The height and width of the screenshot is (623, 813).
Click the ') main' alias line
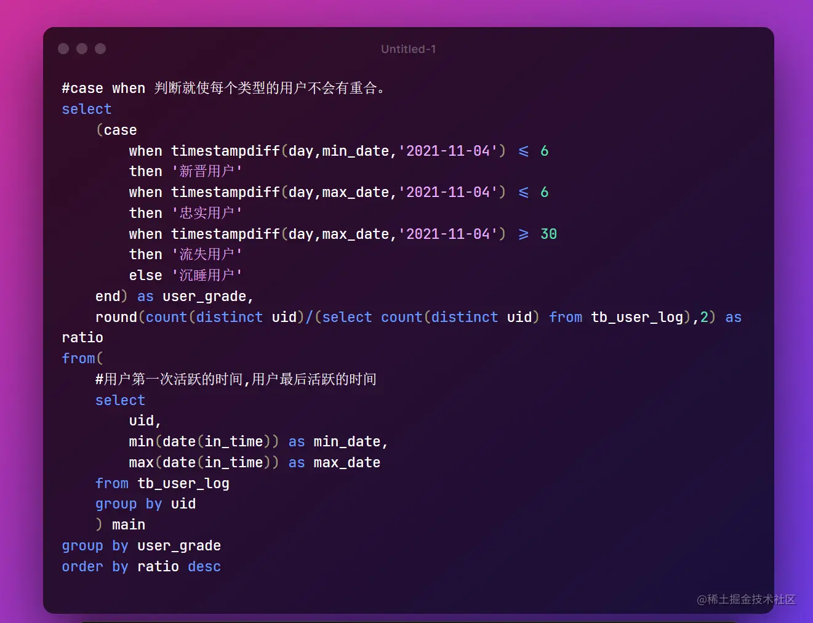pos(120,525)
